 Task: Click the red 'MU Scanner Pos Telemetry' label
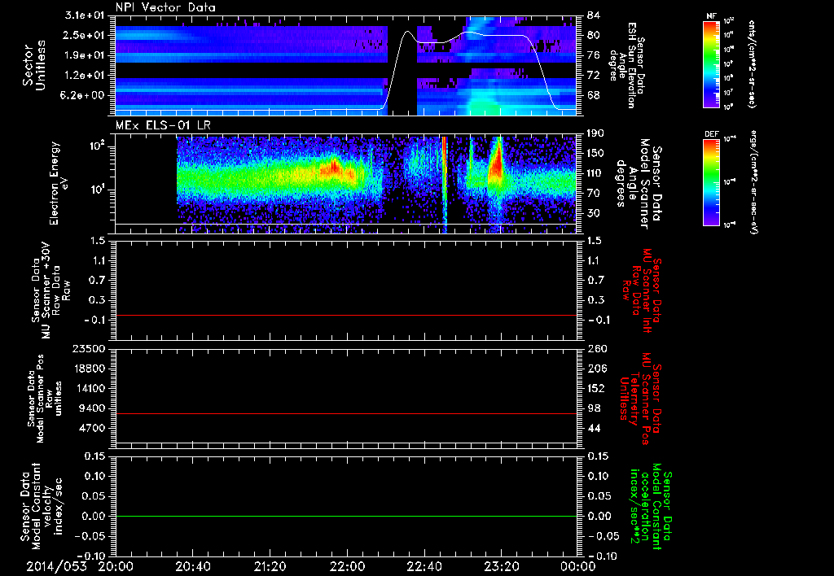(x=640, y=399)
